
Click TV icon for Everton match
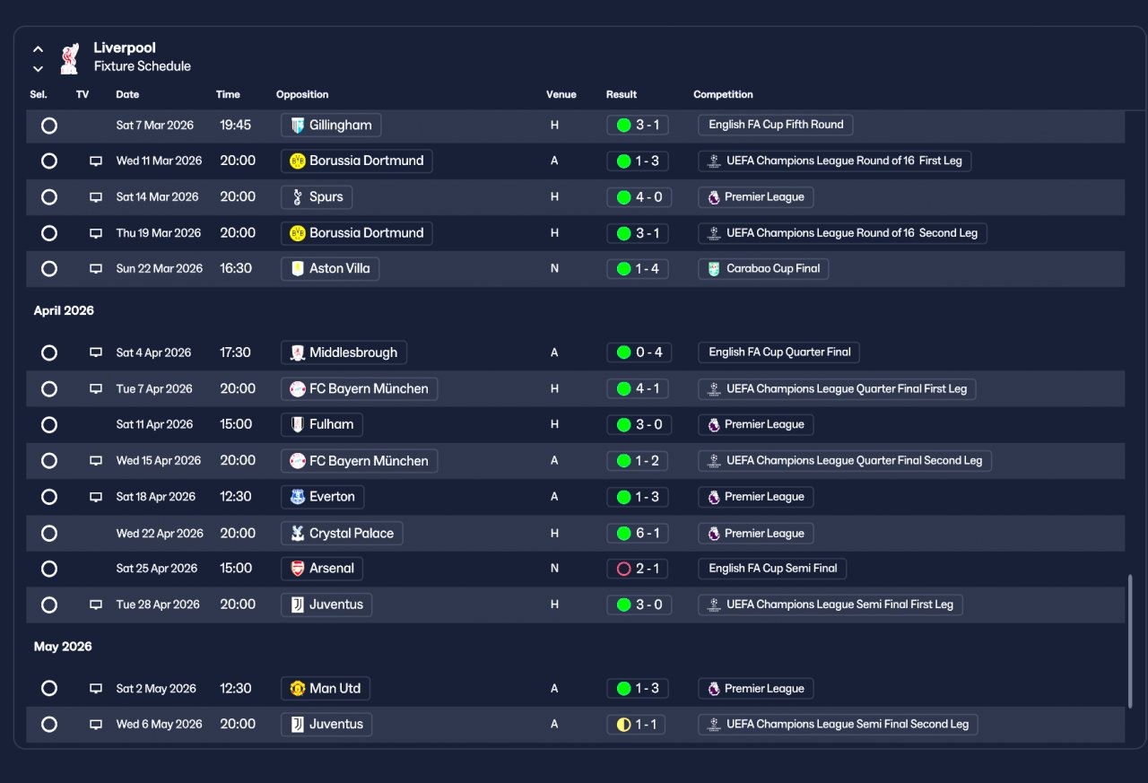[96, 497]
